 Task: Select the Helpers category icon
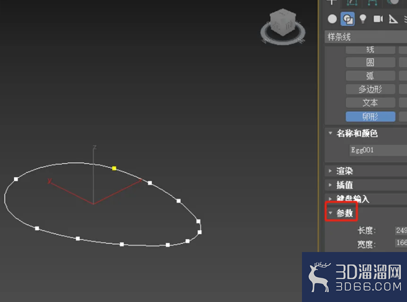pos(393,19)
